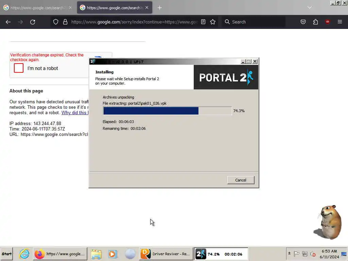348x261 pixels.
Task: Click the network tray icon
Action: (305, 254)
